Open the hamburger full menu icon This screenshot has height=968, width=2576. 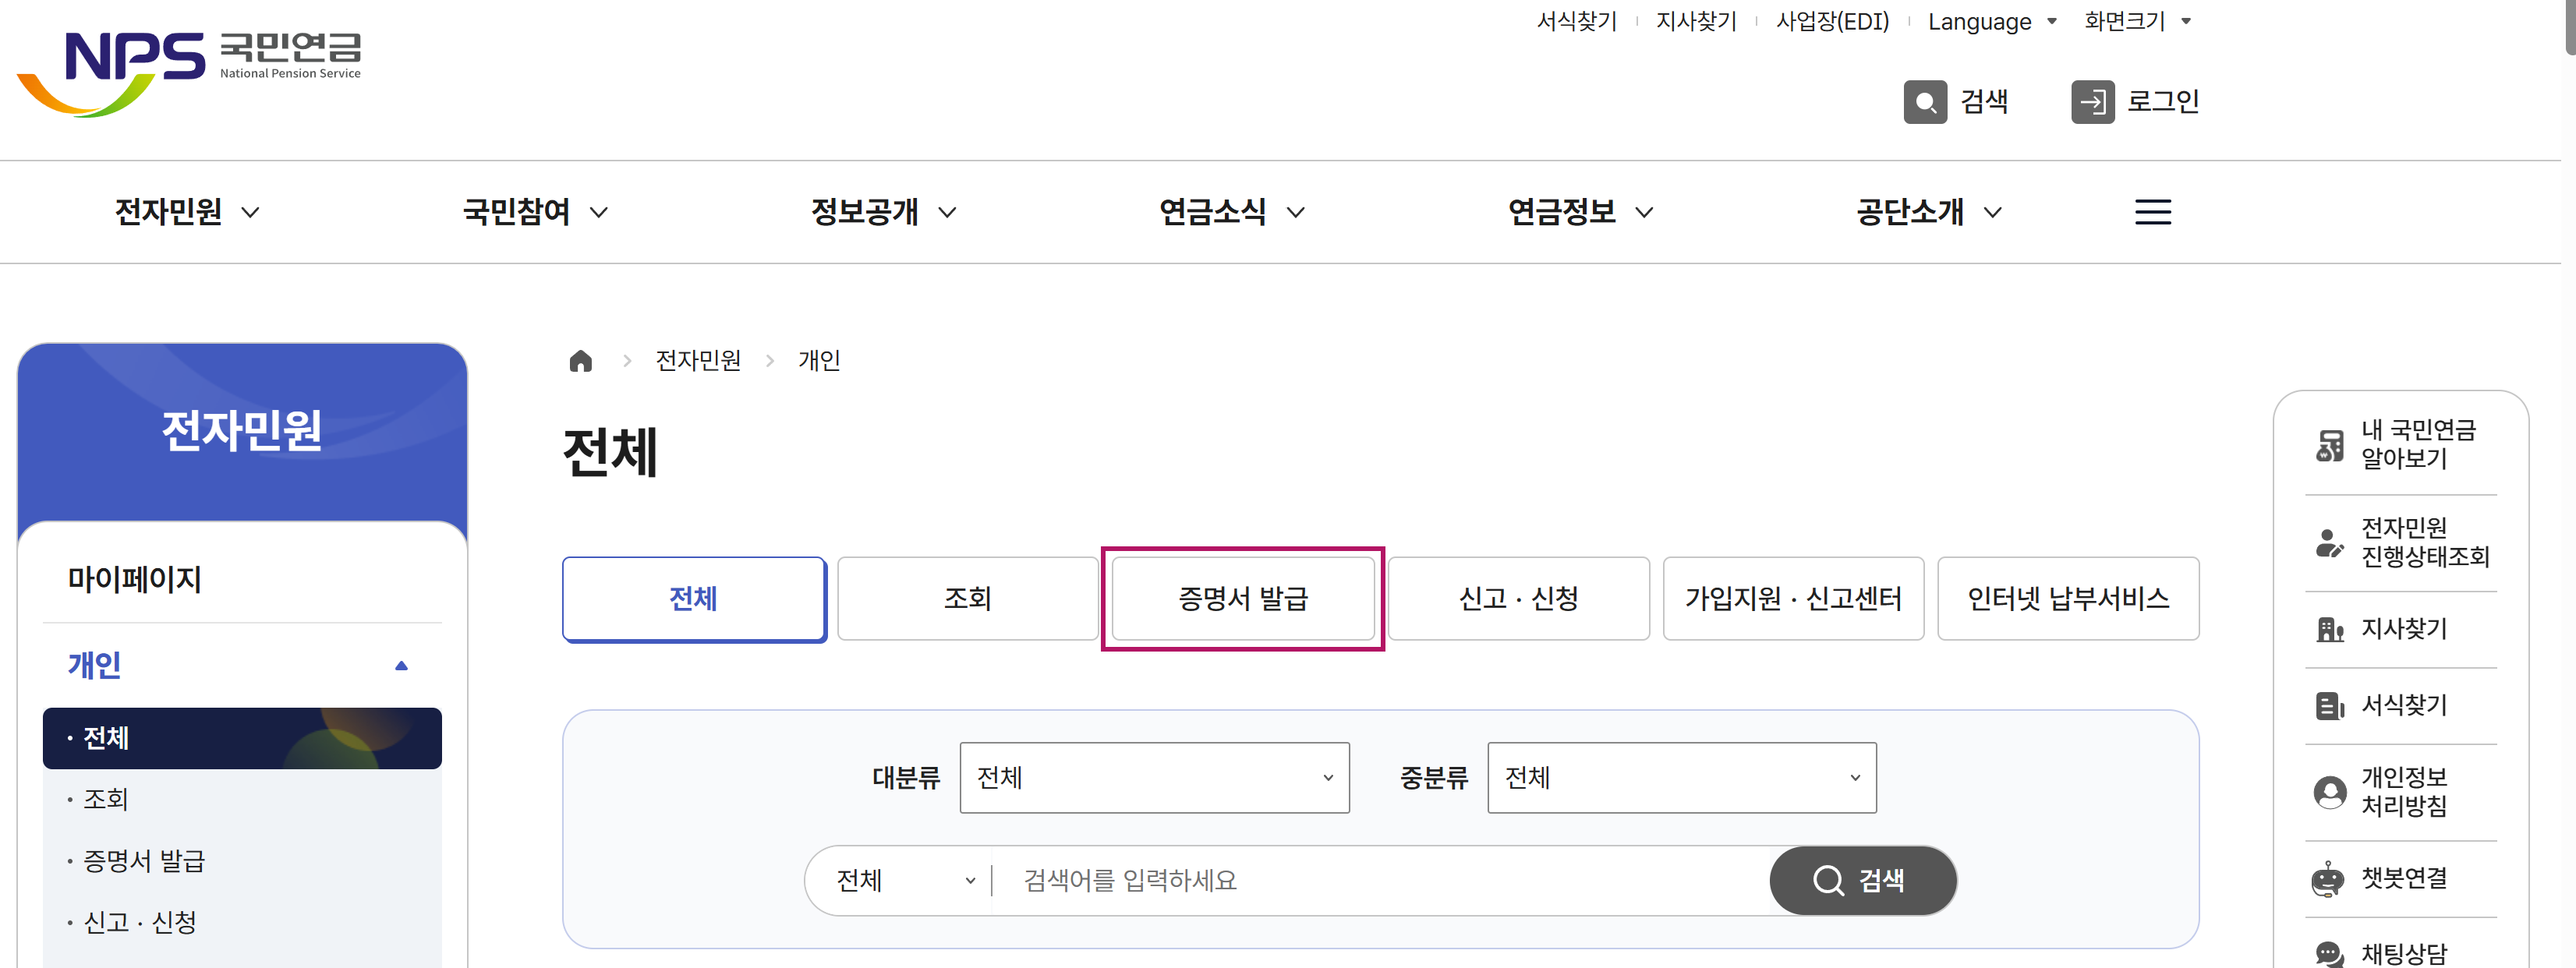(2152, 212)
